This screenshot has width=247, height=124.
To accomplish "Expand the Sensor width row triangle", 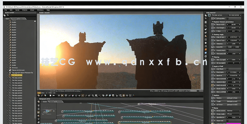I will [x=215, y=25].
